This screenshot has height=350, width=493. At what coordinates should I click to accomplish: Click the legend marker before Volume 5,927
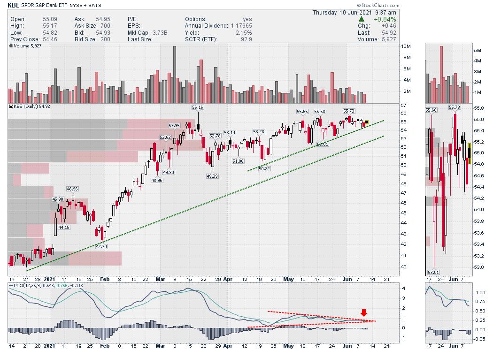point(10,46)
